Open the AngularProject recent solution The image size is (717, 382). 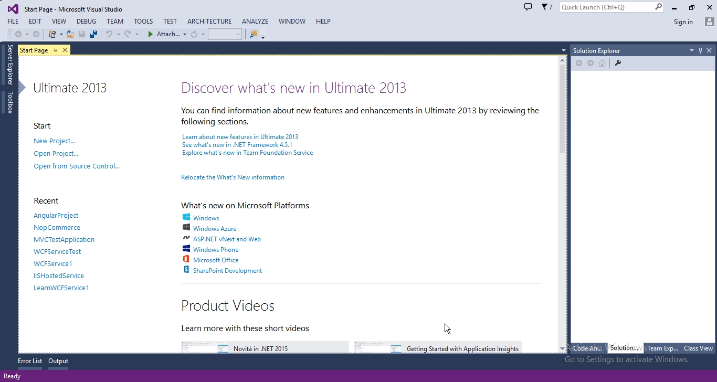coord(56,215)
